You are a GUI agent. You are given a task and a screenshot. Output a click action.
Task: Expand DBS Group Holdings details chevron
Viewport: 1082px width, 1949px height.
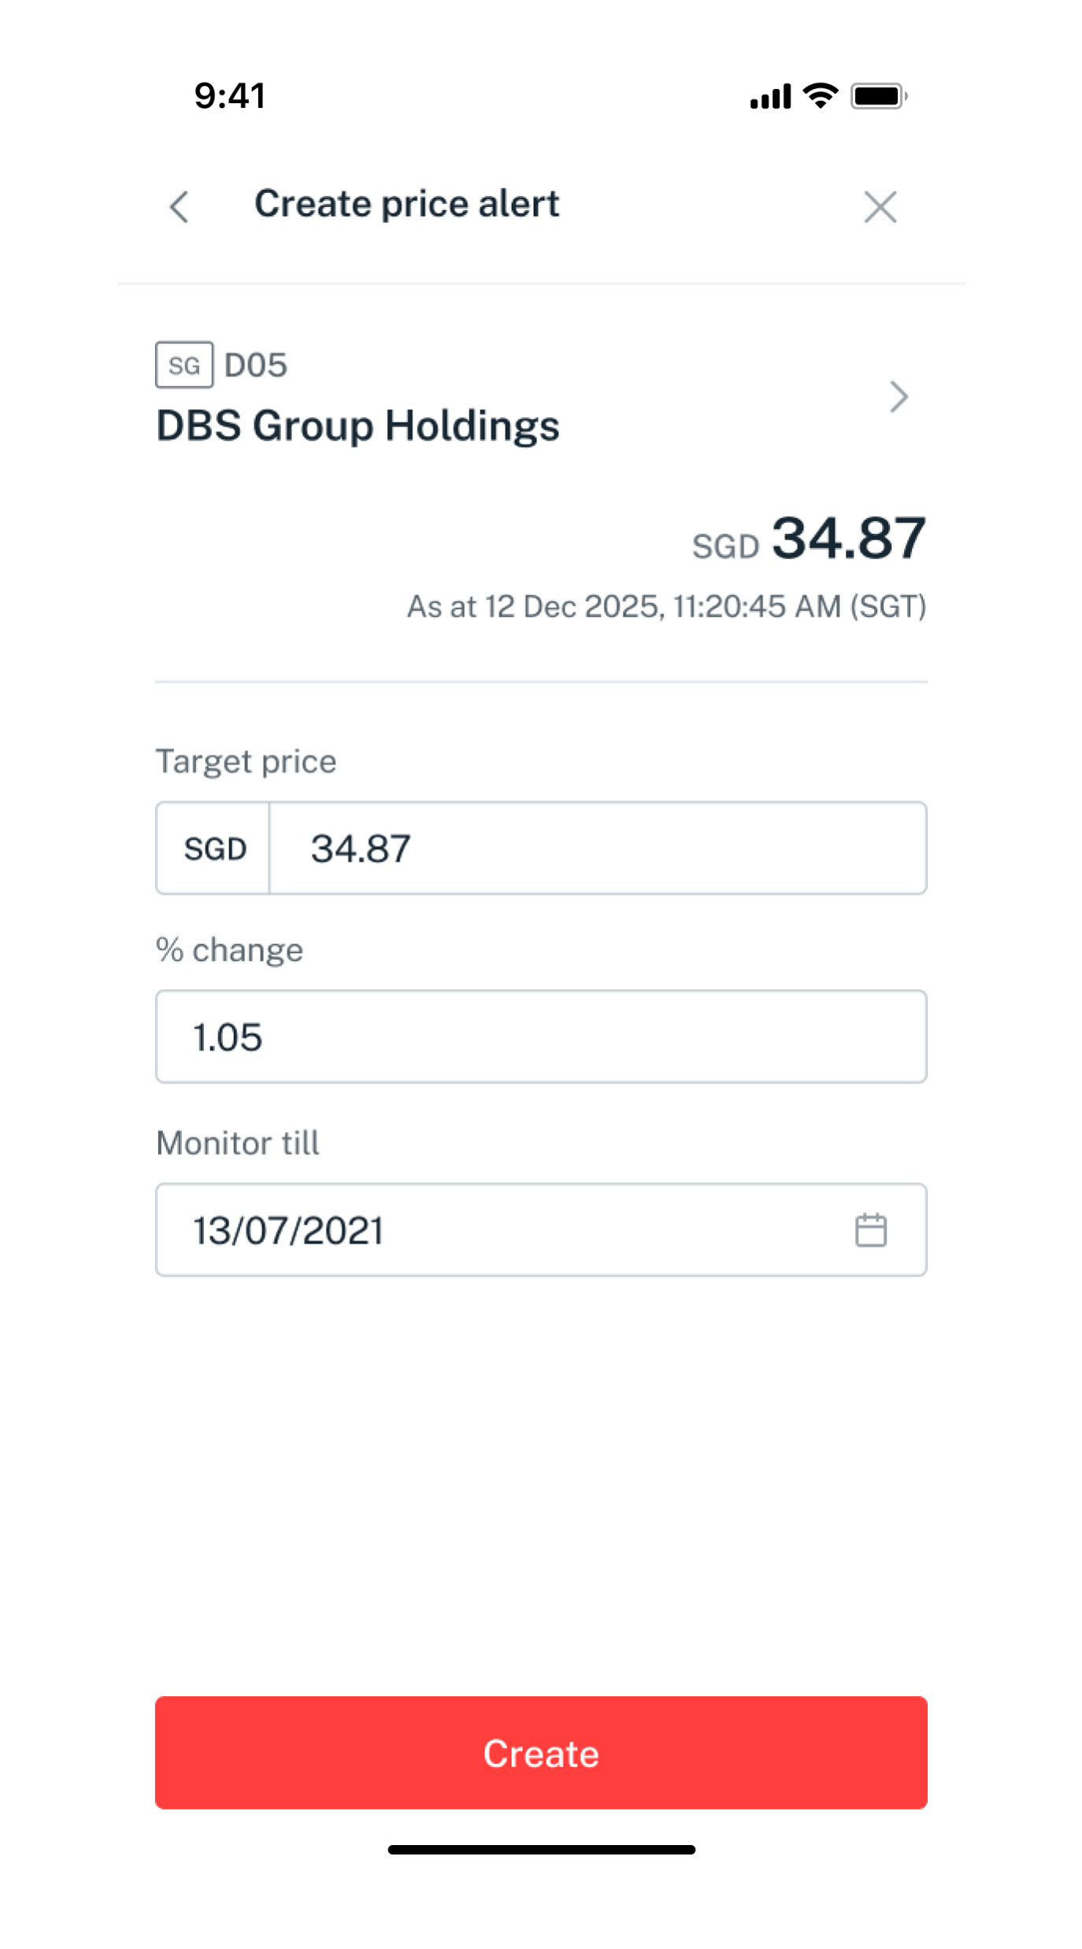pyautogui.click(x=899, y=396)
